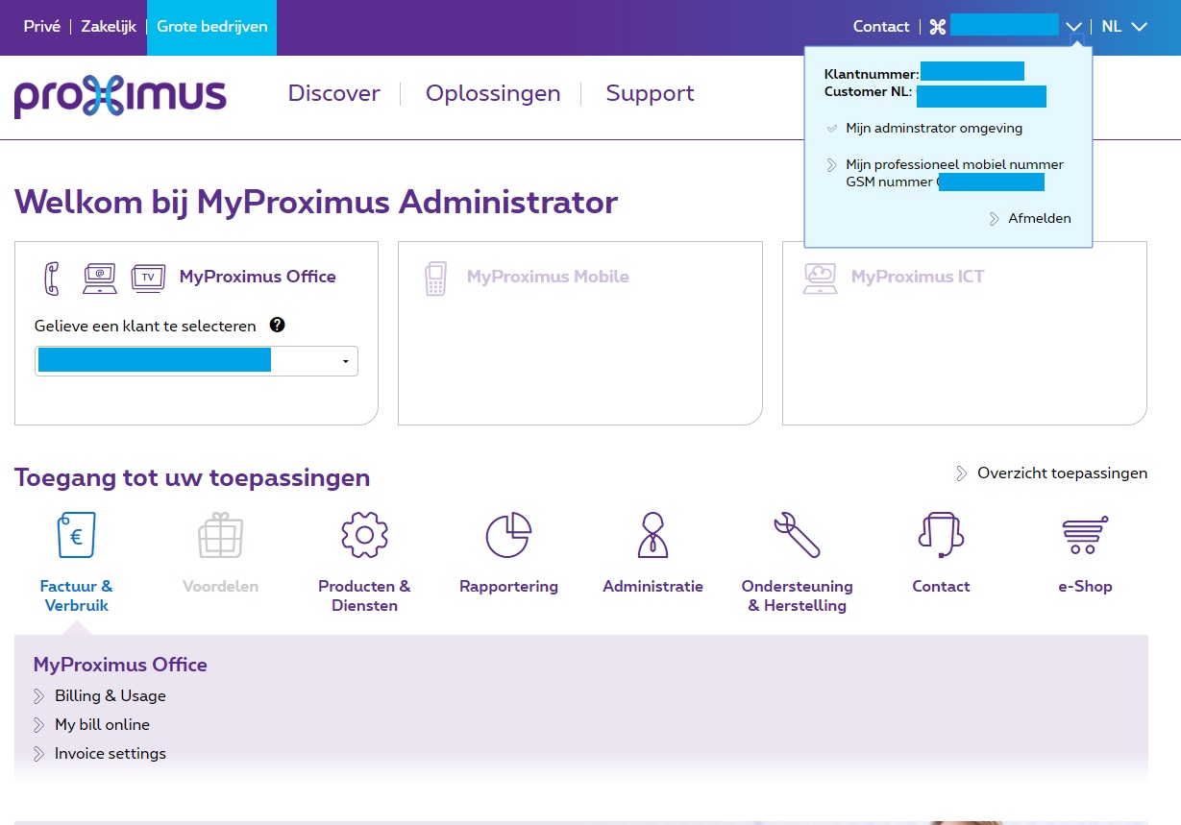The height and width of the screenshot is (825, 1181).
Task: Open the NL language dropdown
Action: pyautogui.click(x=1124, y=27)
